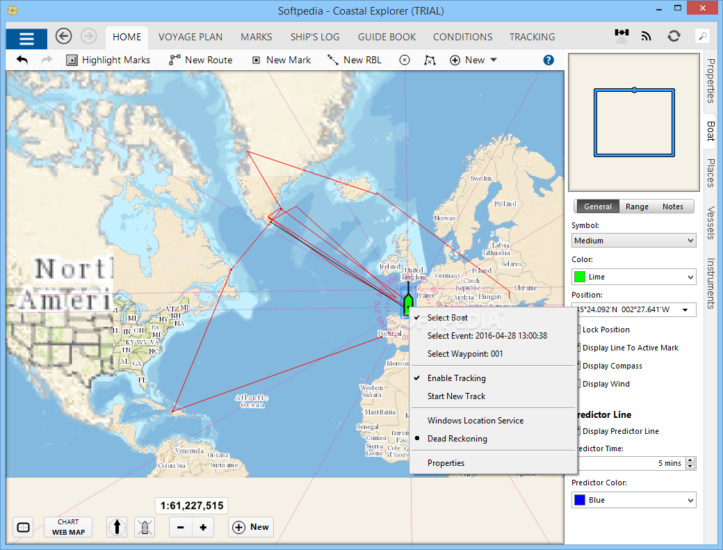The width and height of the screenshot is (723, 550).
Task: Click the sync refresh icon
Action: 674,36
